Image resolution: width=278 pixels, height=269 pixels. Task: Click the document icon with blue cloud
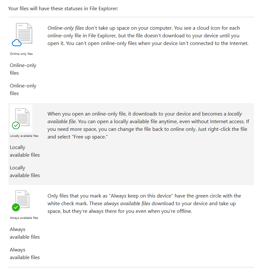[x=23, y=34]
